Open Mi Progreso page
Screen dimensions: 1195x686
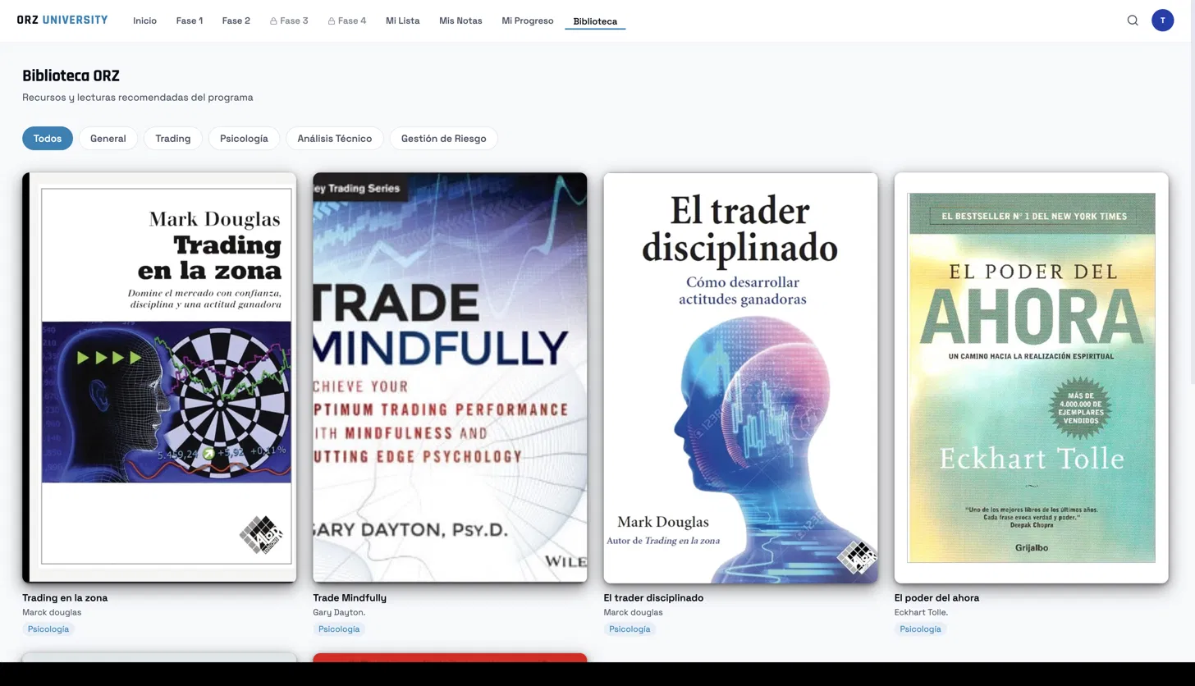pyautogui.click(x=528, y=21)
